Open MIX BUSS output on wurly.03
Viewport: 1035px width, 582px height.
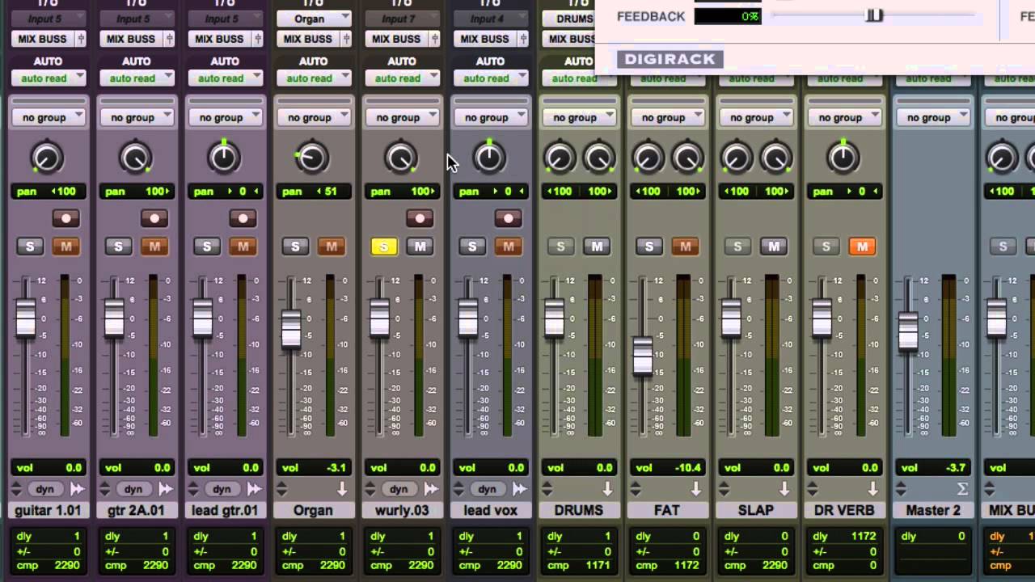click(396, 39)
